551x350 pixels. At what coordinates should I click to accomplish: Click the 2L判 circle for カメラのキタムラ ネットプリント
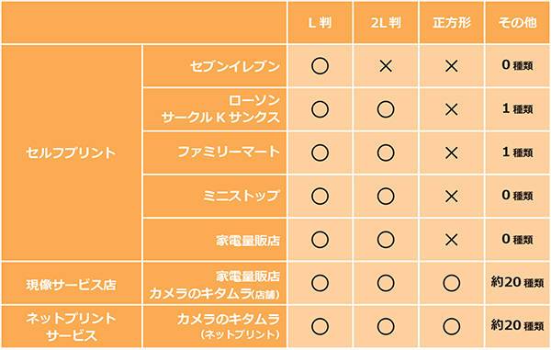(386, 326)
